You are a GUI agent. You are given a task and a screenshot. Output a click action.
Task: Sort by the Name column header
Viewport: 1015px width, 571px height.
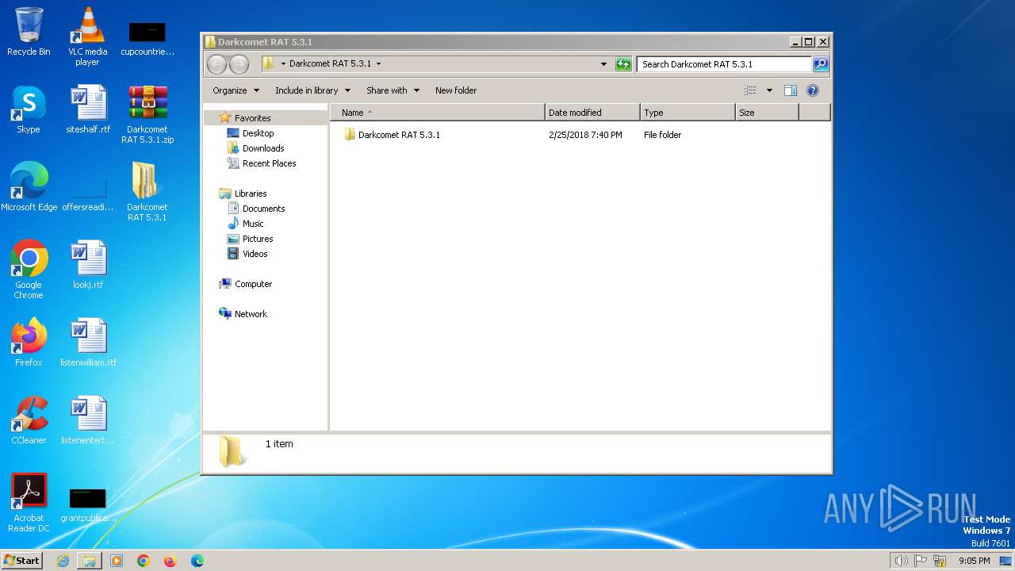pos(438,113)
